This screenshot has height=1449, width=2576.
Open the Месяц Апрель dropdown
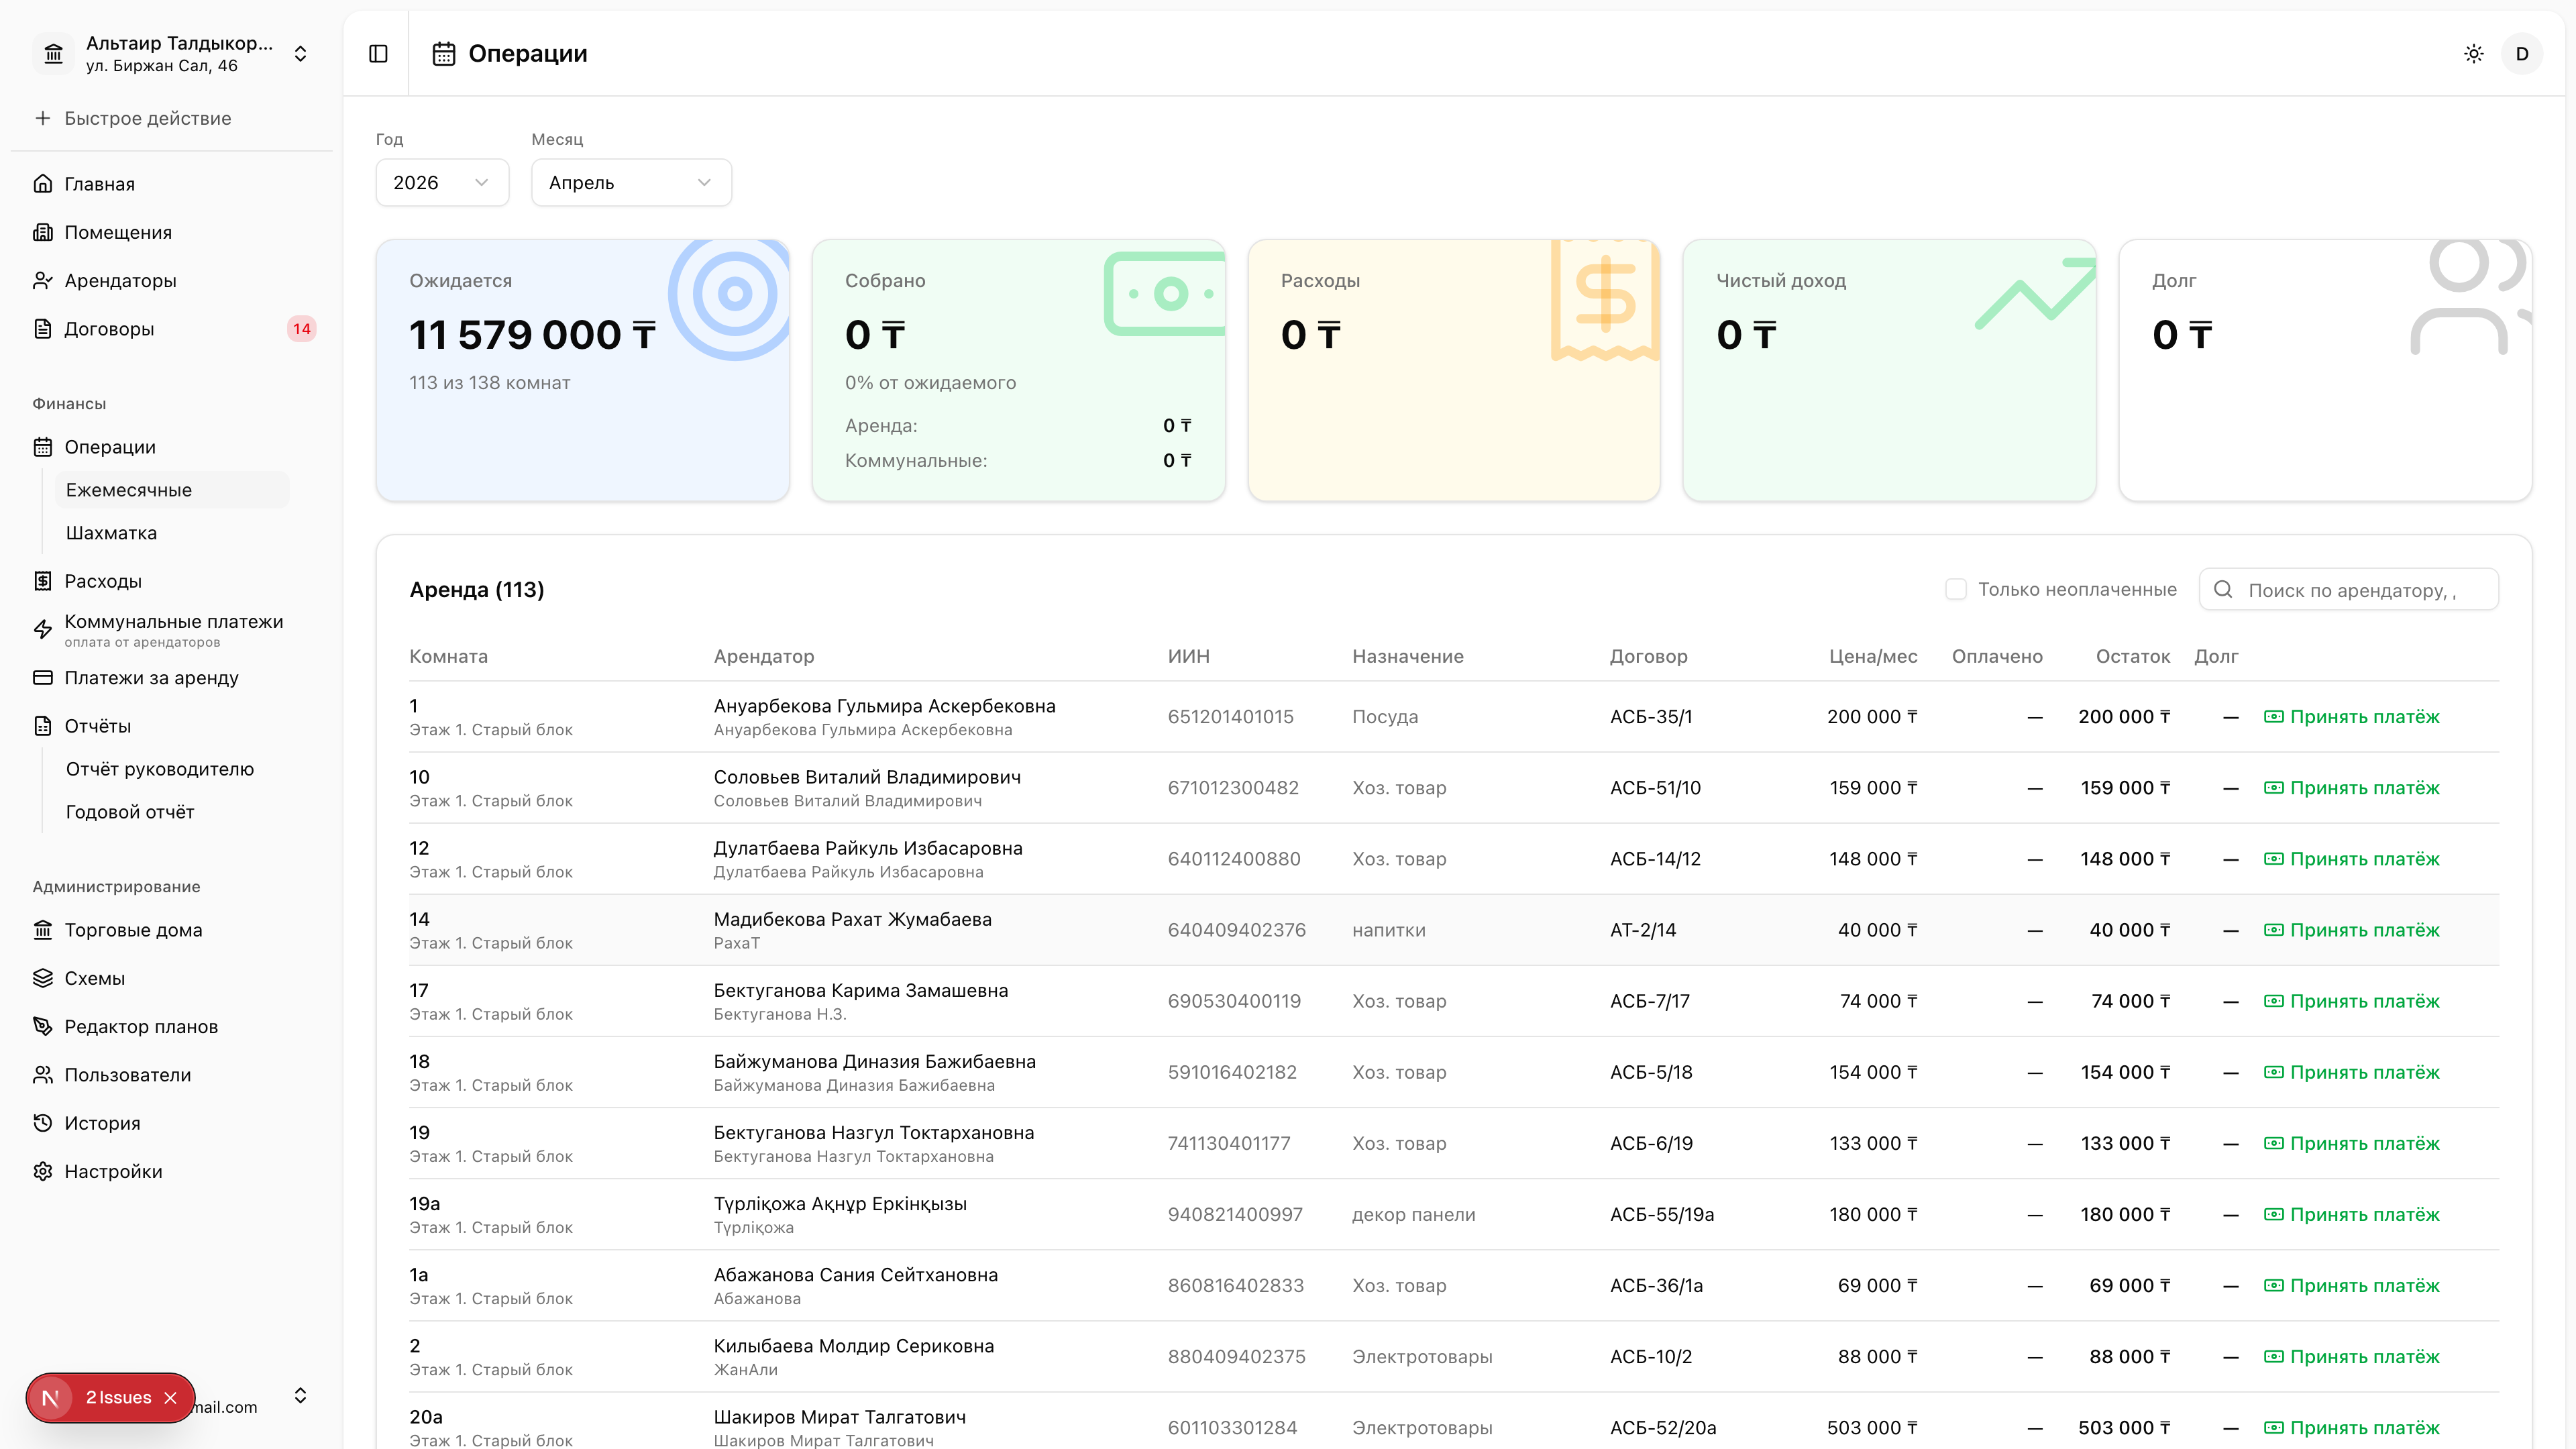pos(631,183)
